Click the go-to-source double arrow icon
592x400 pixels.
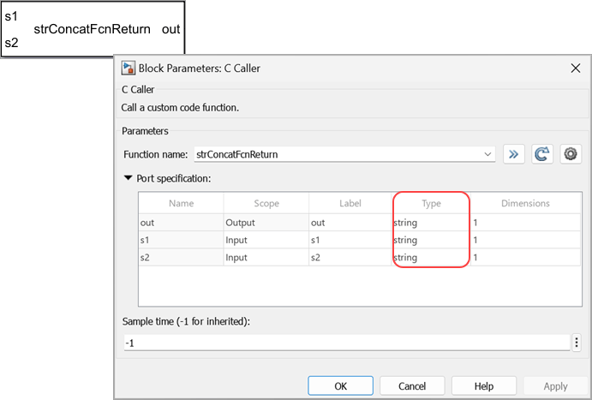tap(513, 154)
